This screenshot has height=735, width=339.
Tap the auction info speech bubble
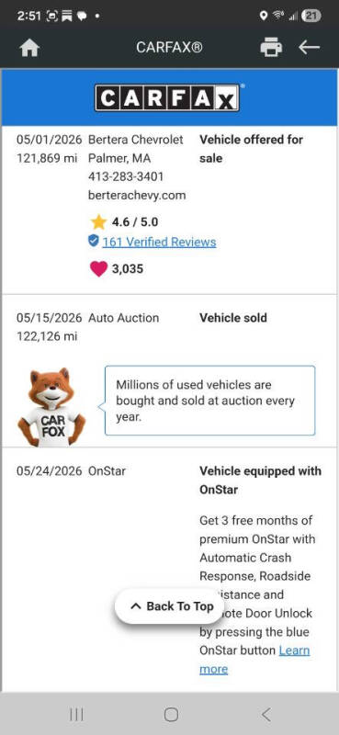tap(209, 401)
